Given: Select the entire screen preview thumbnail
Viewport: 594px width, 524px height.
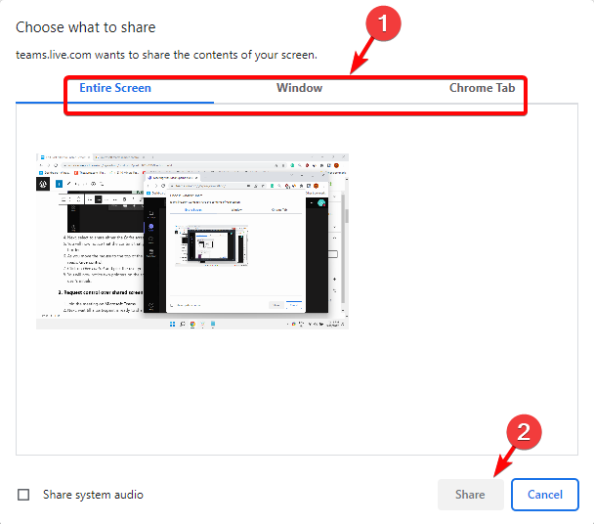Looking at the screenshot, I should coord(192,241).
